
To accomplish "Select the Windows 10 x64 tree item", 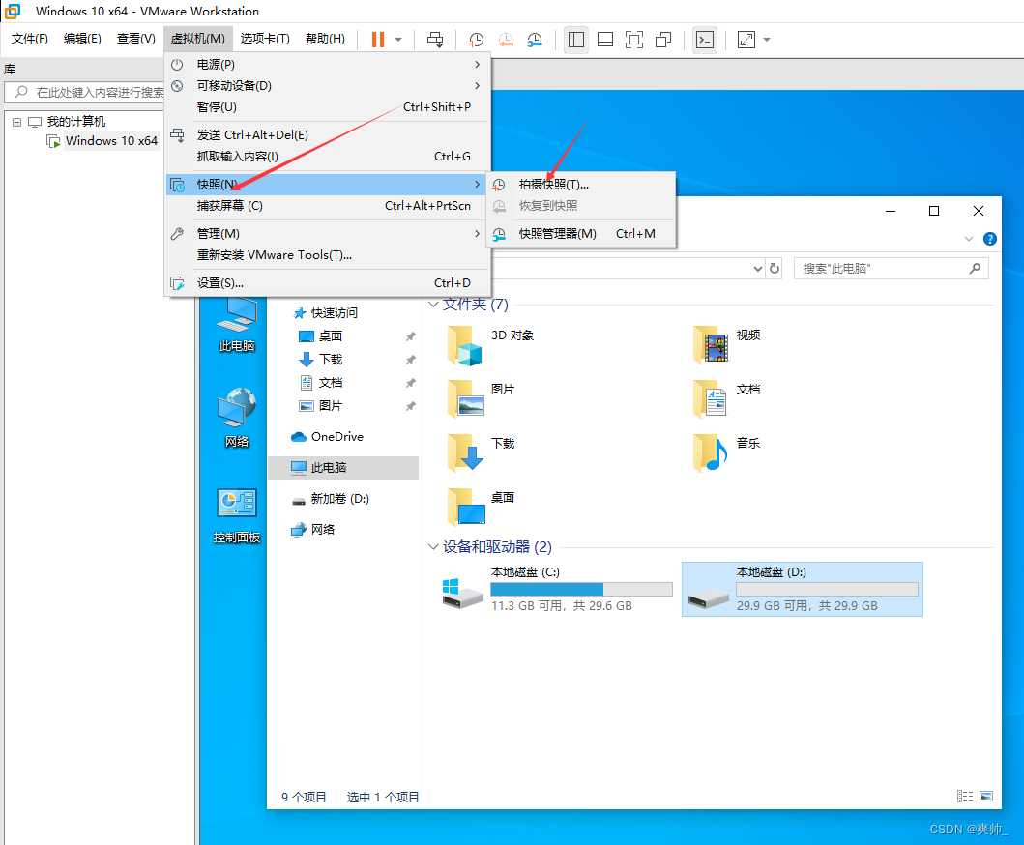I will pos(111,141).
